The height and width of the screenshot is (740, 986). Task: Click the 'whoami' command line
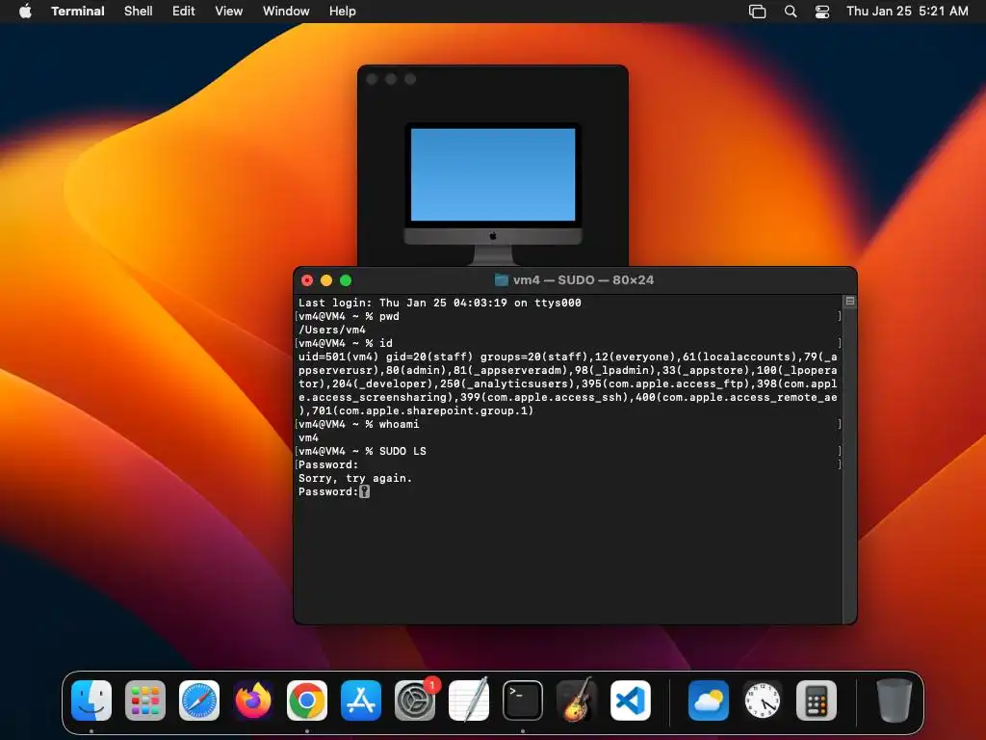pyautogui.click(x=358, y=424)
